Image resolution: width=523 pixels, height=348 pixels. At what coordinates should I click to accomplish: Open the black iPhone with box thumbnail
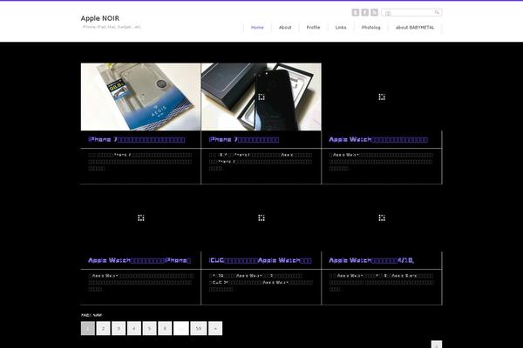pyautogui.click(x=261, y=97)
